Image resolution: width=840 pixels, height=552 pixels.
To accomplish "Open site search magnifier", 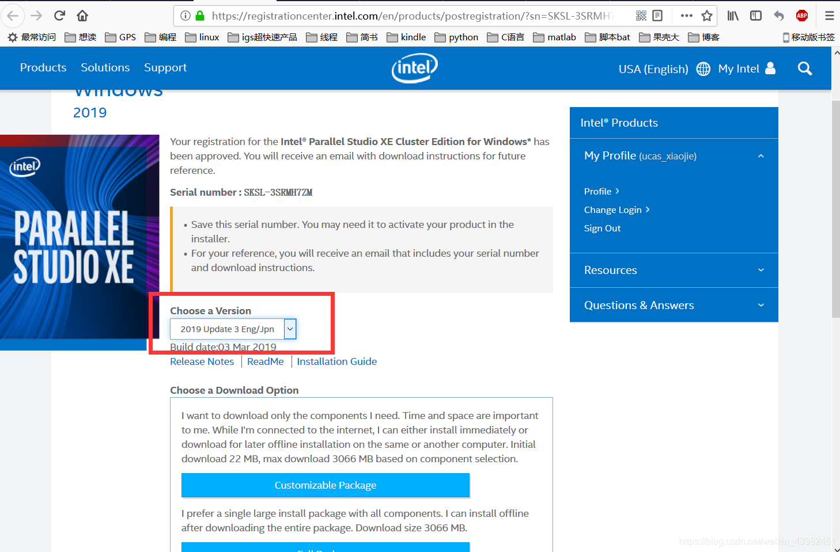I will [x=805, y=68].
